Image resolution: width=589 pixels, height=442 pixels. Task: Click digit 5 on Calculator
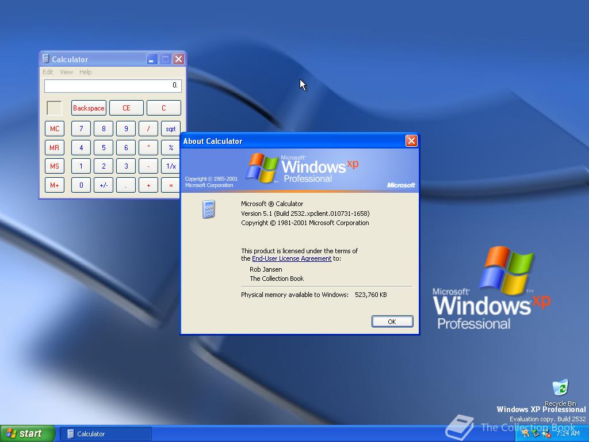[x=104, y=147]
